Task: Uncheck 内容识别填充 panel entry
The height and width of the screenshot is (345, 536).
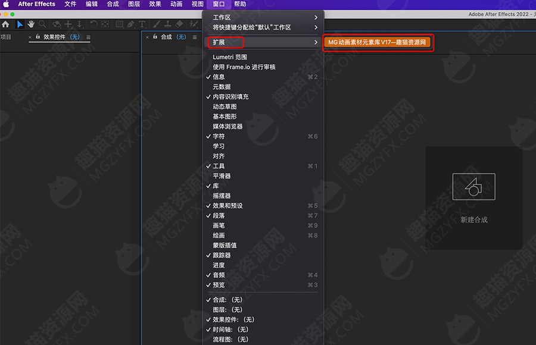Action: click(x=263, y=97)
